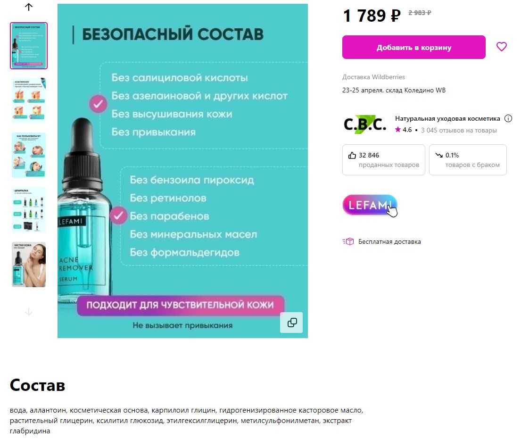Click the main product image
This screenshot has width=521, height=439.
pos(183,171)
